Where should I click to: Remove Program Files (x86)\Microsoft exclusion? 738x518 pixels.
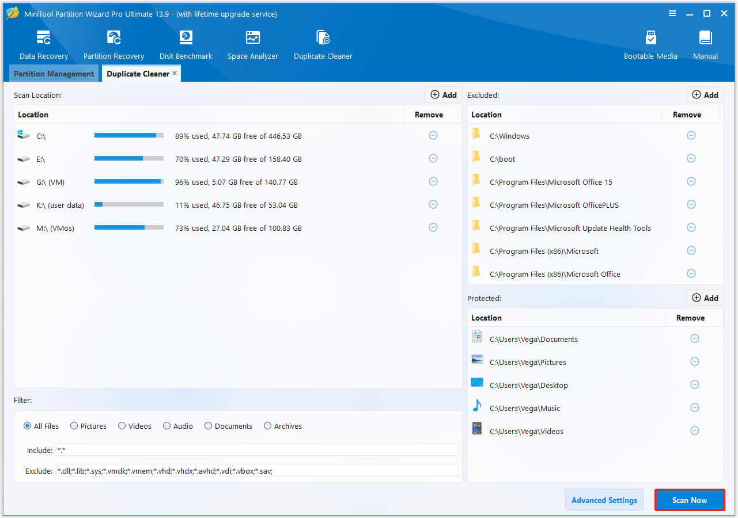[x=691, y=250]
